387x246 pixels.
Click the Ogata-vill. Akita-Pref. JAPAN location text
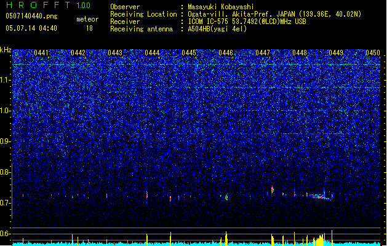(274, 14)
